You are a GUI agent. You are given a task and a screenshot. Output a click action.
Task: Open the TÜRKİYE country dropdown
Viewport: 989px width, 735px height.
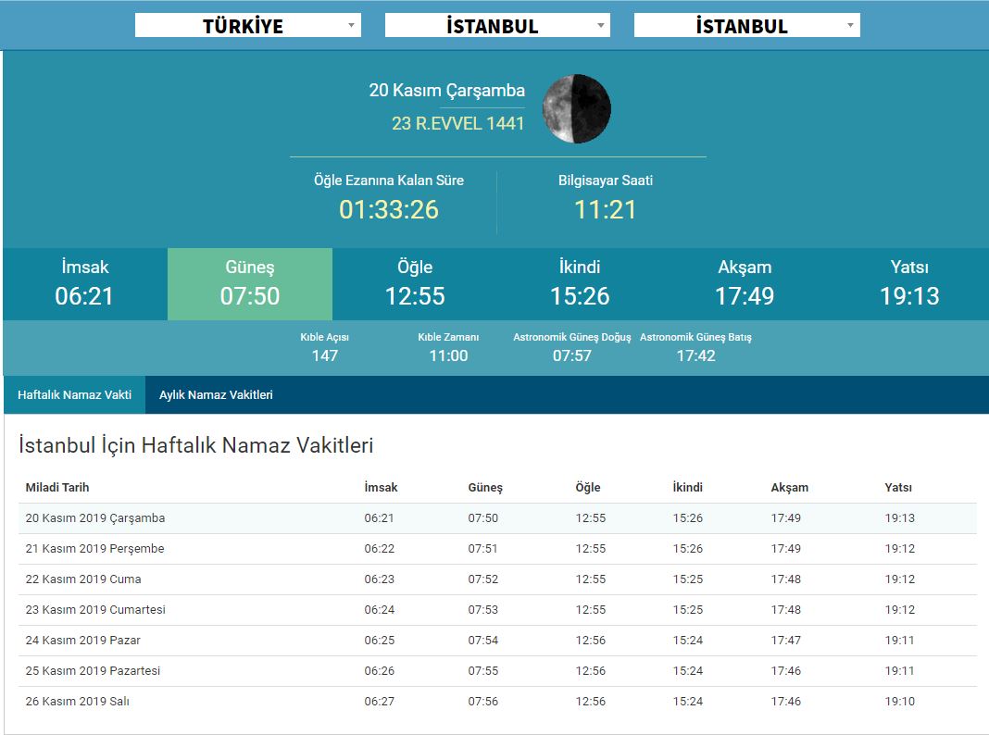click(x=247, y=26)
